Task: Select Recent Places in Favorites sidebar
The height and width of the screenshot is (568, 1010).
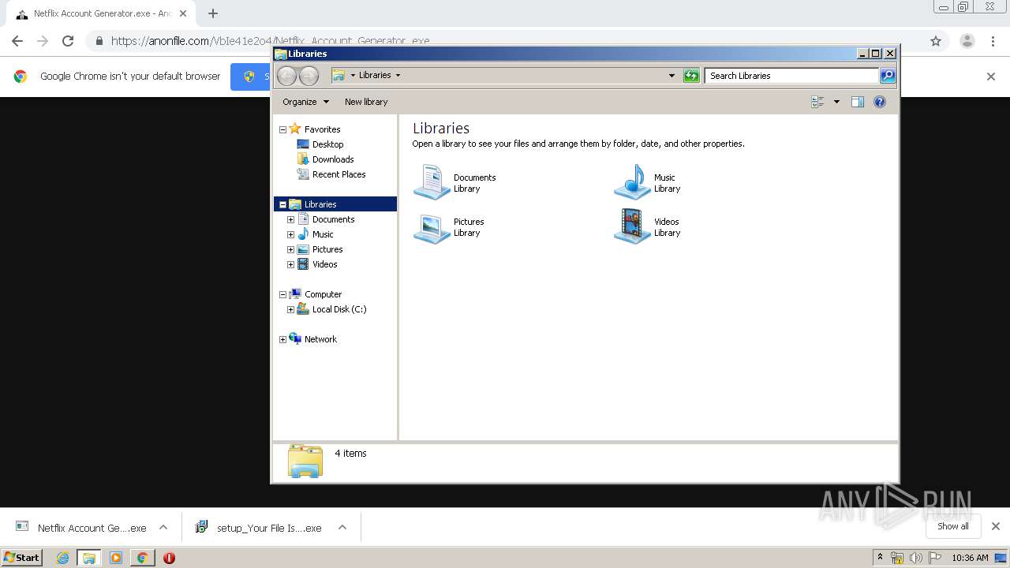Action: point(339,174)
